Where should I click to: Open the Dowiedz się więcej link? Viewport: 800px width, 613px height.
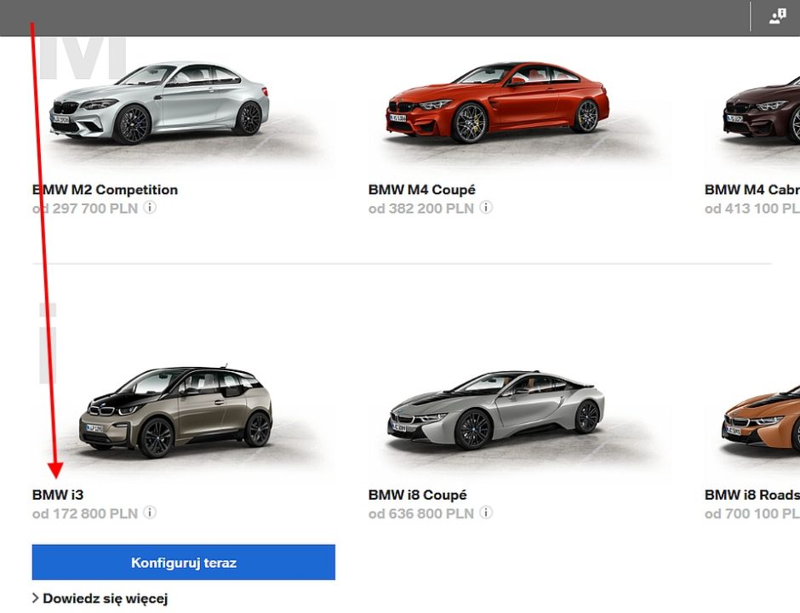coord(100,599)
